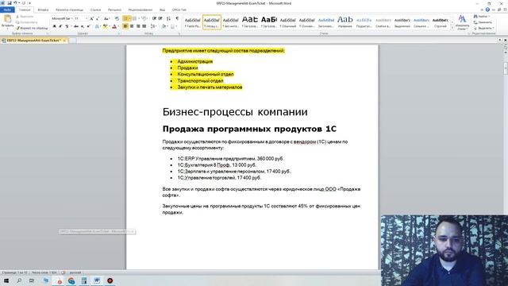Screen dimensions: 508x286
Task: Click the Replace (Заменить) button
Action: pos(483,22)
